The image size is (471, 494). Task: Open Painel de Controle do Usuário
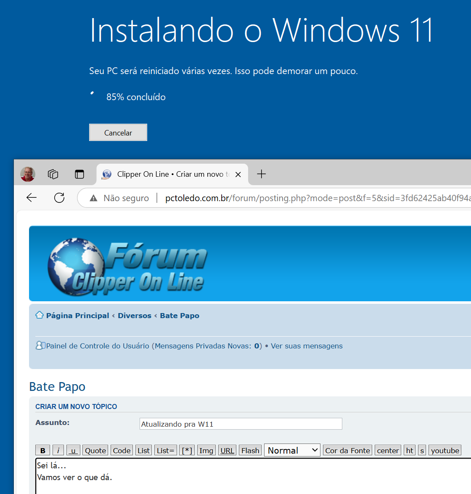click(98, 346)
